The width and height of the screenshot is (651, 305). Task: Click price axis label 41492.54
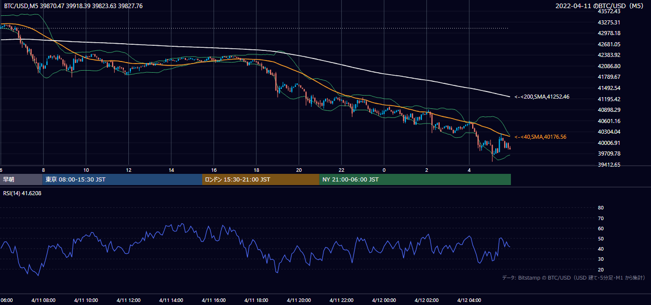click(x=609, y=88)
